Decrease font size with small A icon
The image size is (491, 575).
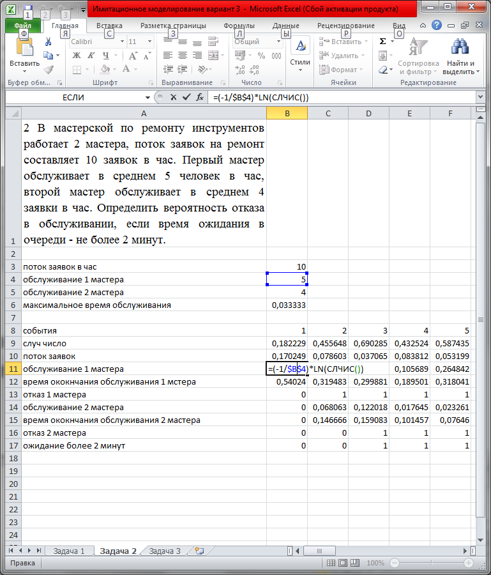click(x=147, y=56)
